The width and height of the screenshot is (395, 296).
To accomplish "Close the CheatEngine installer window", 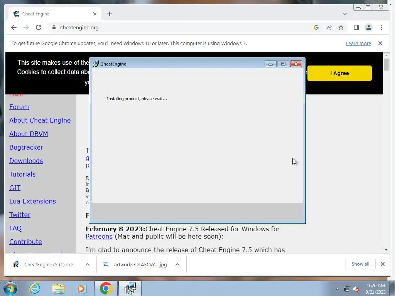I will point(296,64).
